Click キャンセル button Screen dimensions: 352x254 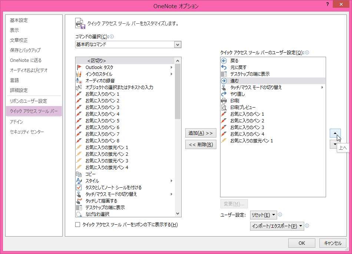coord(333,243)
